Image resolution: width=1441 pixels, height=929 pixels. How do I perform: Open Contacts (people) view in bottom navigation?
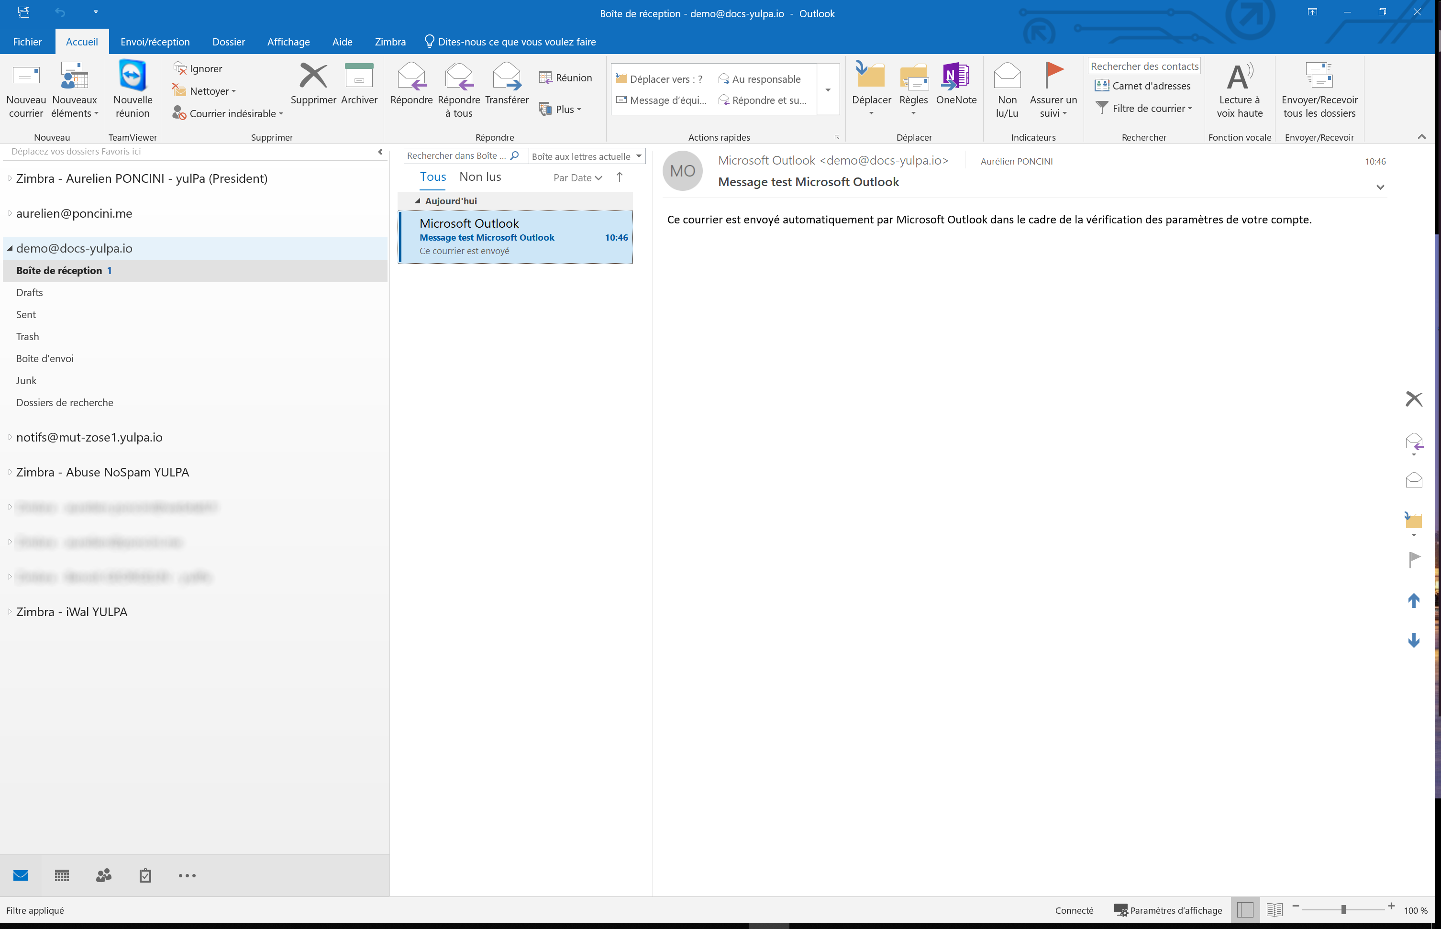click(x=104, y=875)
